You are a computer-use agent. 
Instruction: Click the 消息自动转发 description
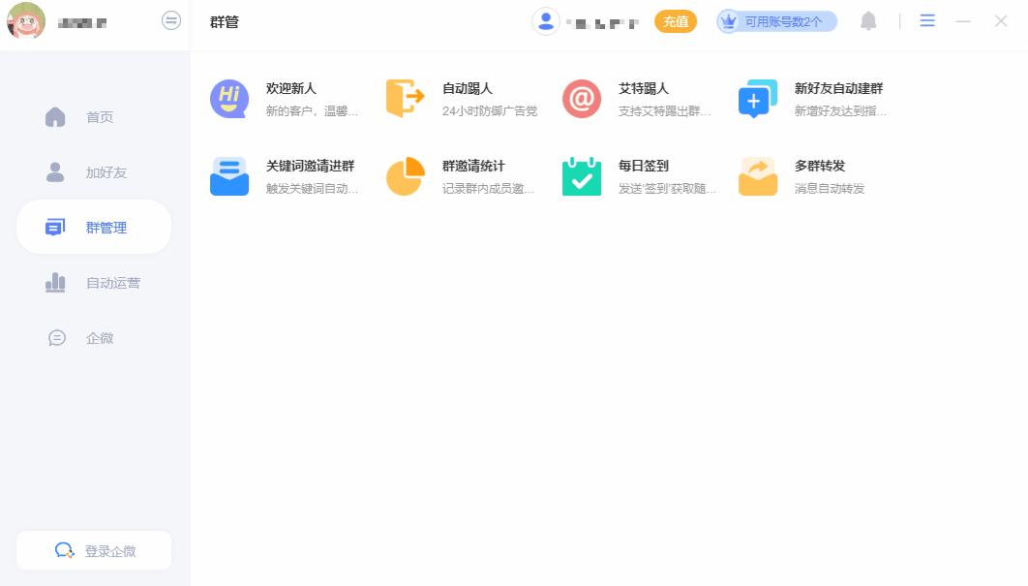[x=830, y=188]
